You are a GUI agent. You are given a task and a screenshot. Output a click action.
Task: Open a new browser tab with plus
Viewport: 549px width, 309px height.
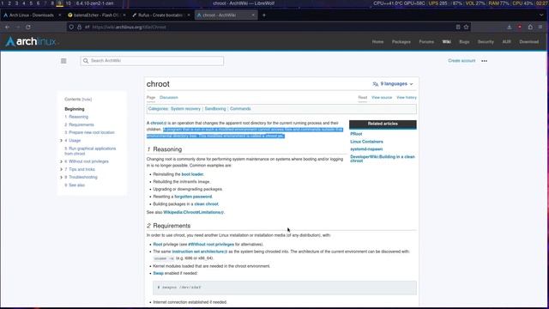tap(264, 15)
